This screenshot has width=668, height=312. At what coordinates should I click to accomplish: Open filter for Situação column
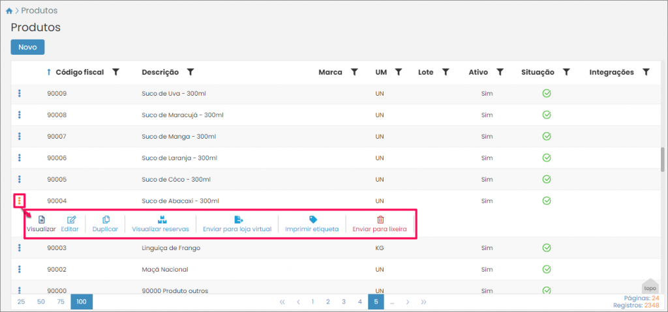[567, 72]
